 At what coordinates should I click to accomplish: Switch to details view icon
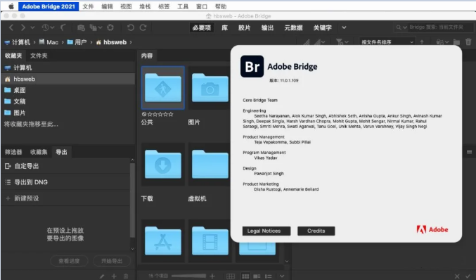coord(257,276)
